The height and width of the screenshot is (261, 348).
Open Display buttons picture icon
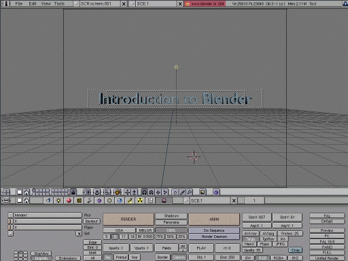click(164, 201)
